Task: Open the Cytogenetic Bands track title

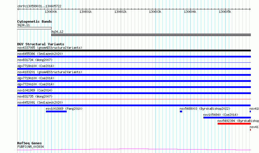Action: pos(35,21)
